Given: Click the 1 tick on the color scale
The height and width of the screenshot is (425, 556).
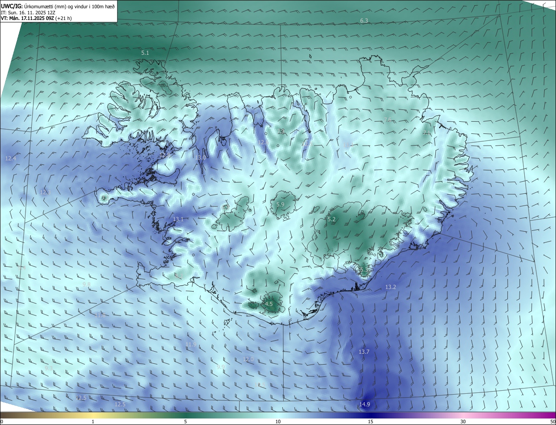Looking at the screenshot, I should [x=93, y=422].
